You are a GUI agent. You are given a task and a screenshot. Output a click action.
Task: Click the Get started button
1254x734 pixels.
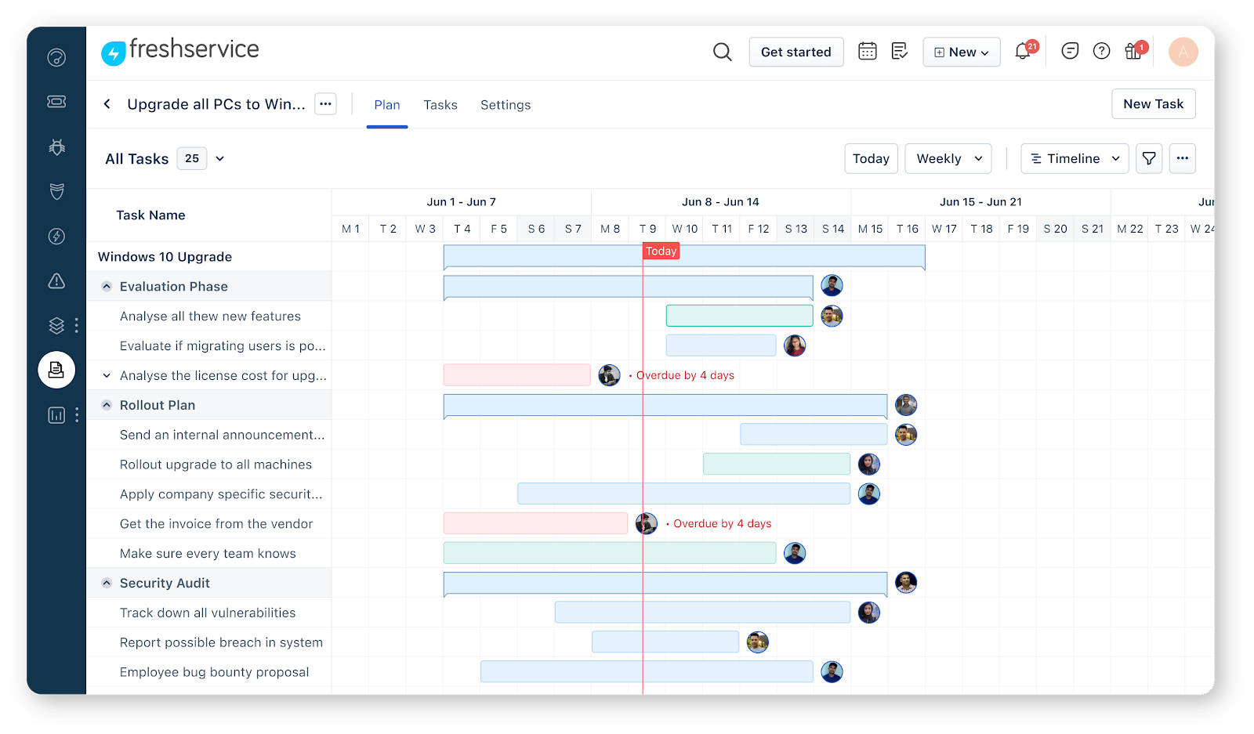[x=796, y=52]
